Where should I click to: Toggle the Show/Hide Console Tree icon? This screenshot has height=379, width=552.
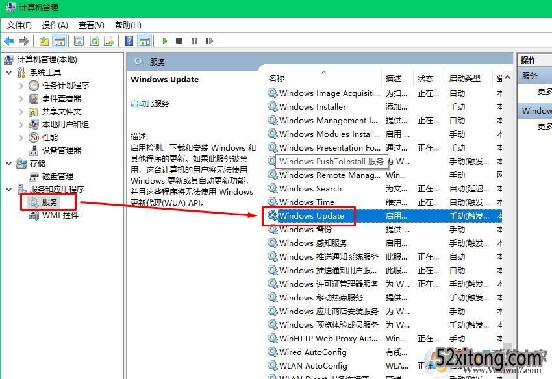pos(60,41)
